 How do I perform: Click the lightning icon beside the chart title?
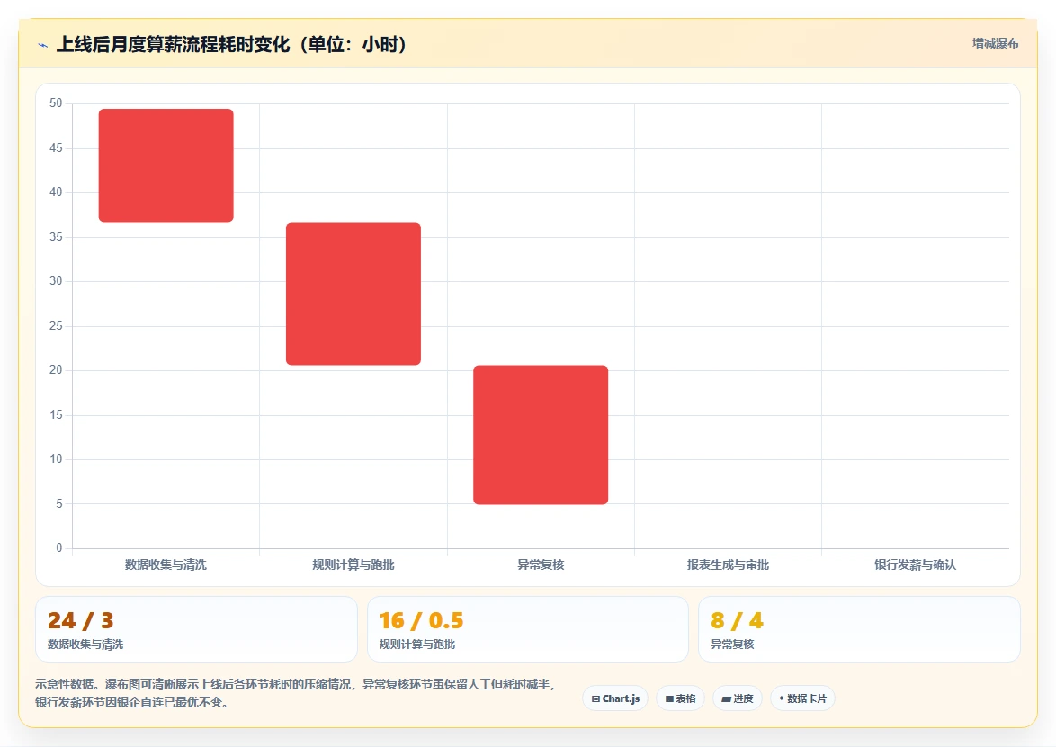tap(43, 45)
